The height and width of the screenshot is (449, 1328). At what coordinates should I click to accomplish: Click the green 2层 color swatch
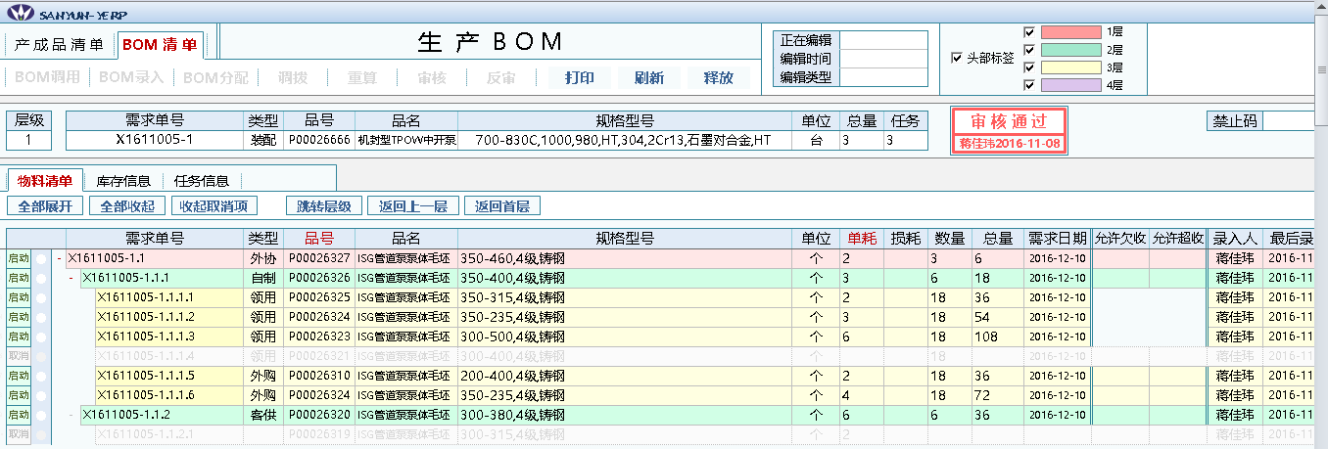pyautogui.click(x=1070, y=50)
